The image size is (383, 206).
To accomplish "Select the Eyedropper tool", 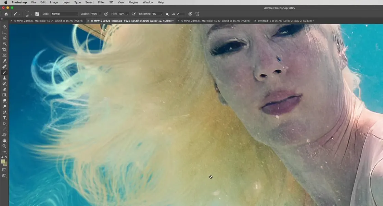I will [4, 61].
